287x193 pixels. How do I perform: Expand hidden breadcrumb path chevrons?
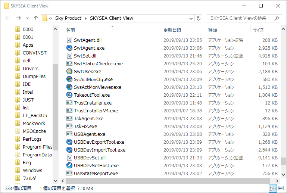[x=51, y=18]
